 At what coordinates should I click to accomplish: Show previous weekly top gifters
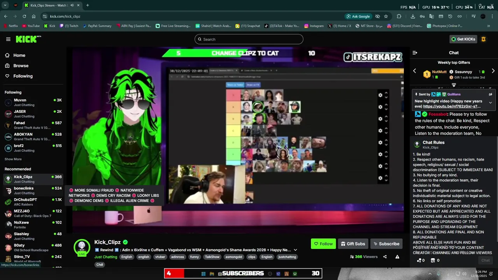click(414, 71)
